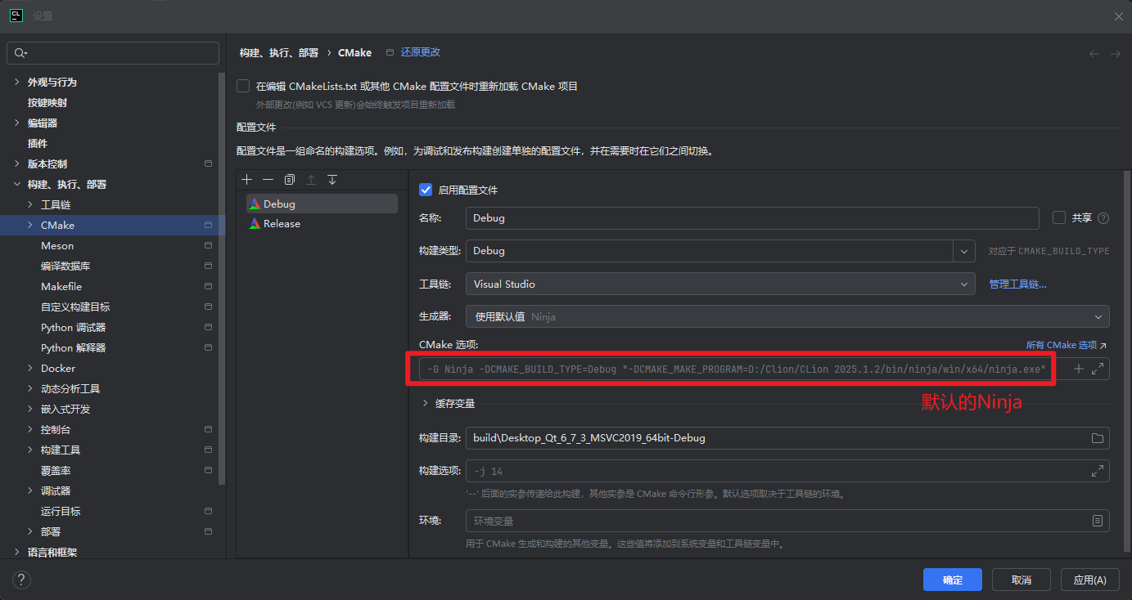
Task: Collapse the 构建、执行、部署 tree node
Action: click(x=17, y=185)
